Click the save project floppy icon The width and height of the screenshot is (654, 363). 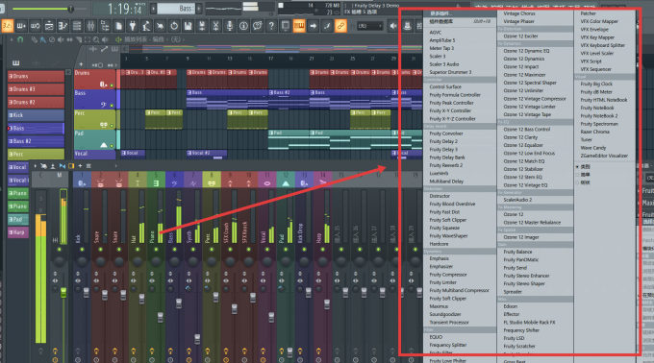pos(189,26)
